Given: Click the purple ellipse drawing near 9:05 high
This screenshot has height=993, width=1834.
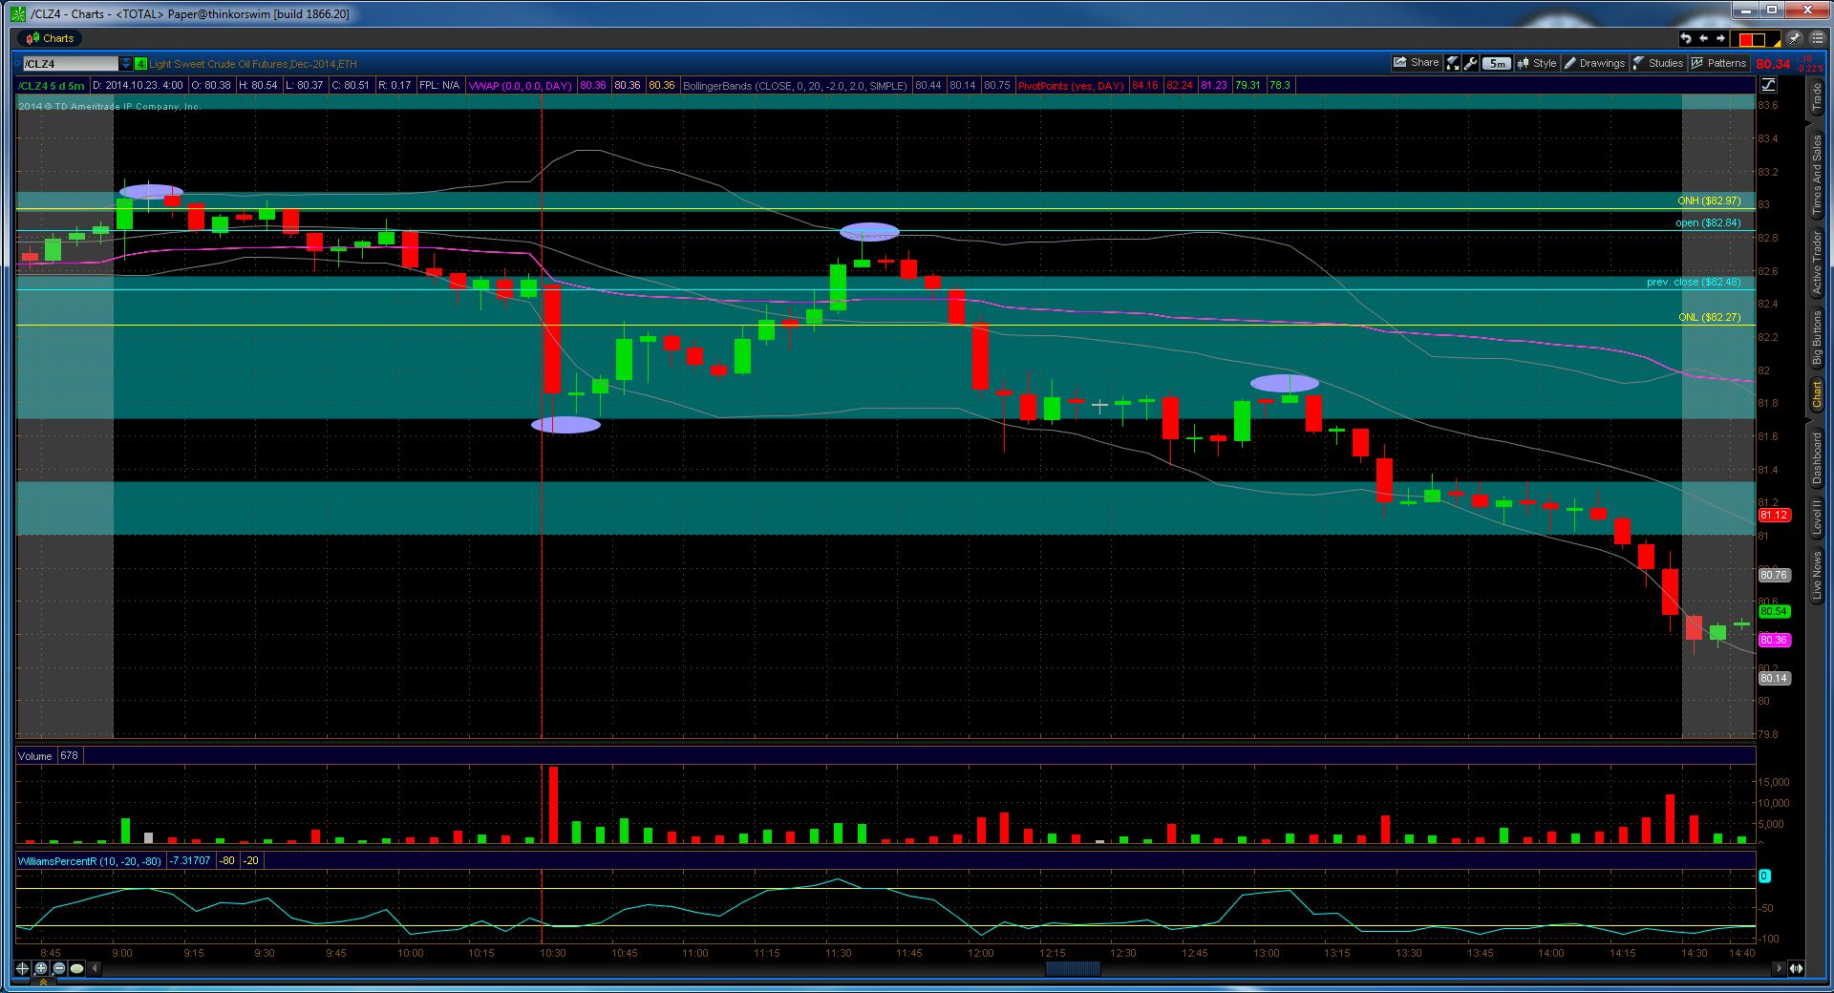Looking at the screenshot, I should click(x=151, y=192).
